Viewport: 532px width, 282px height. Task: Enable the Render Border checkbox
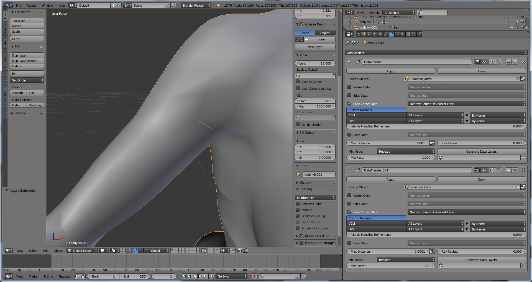click(298, 124)
